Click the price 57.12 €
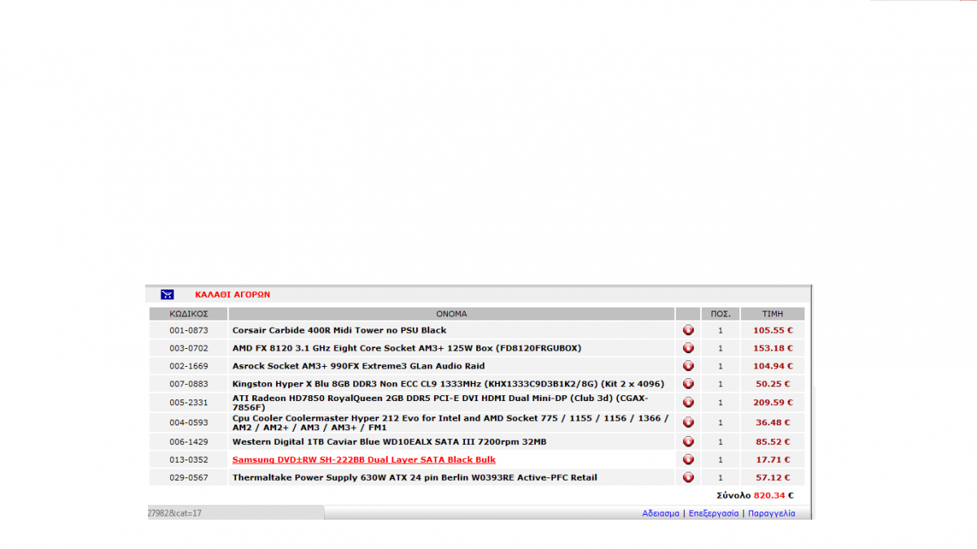Image resolution: width=977 pixels, height=549 pixels. (774, 477)
